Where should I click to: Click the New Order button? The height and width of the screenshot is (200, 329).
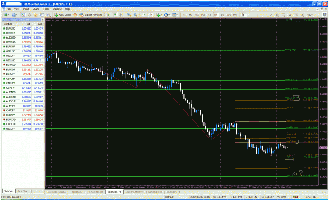coord(63,15)
